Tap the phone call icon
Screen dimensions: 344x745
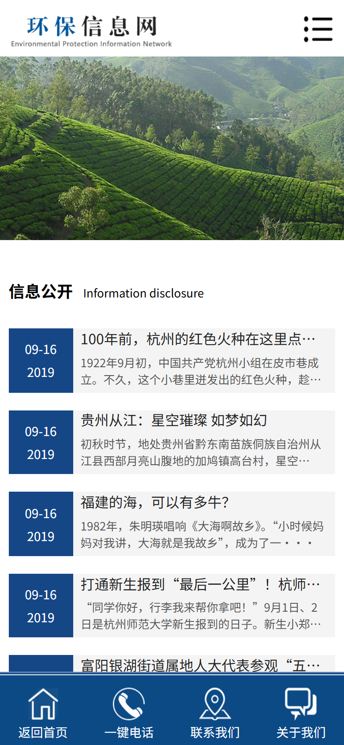tap(129, 704)
